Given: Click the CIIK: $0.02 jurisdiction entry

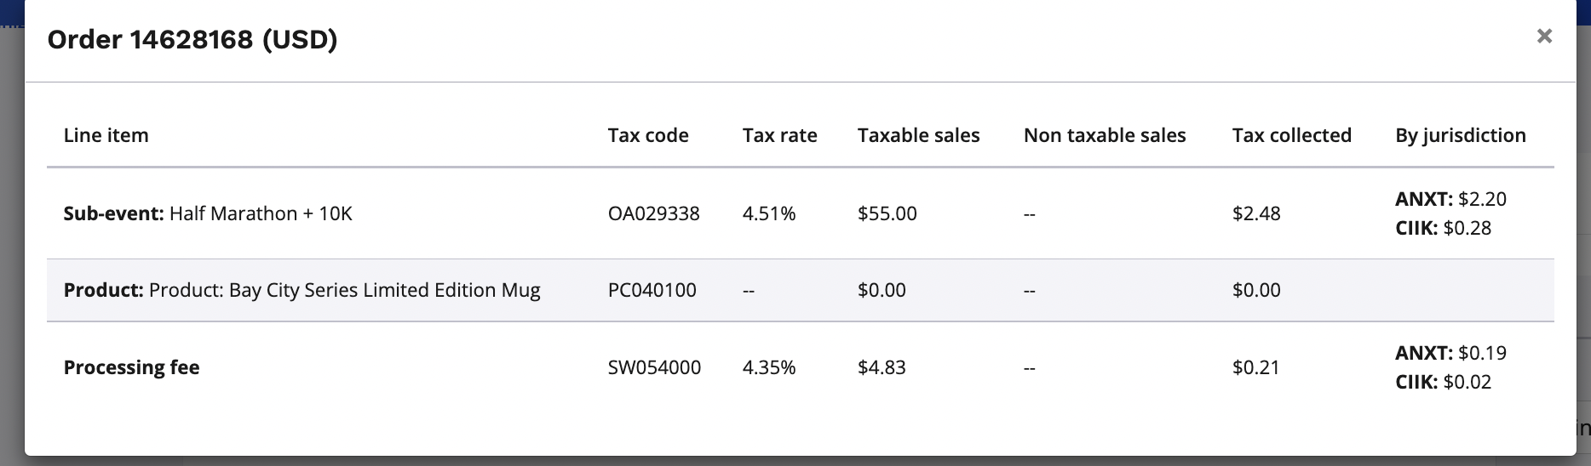Looking at the screenshot, I should coord(1443,382).
